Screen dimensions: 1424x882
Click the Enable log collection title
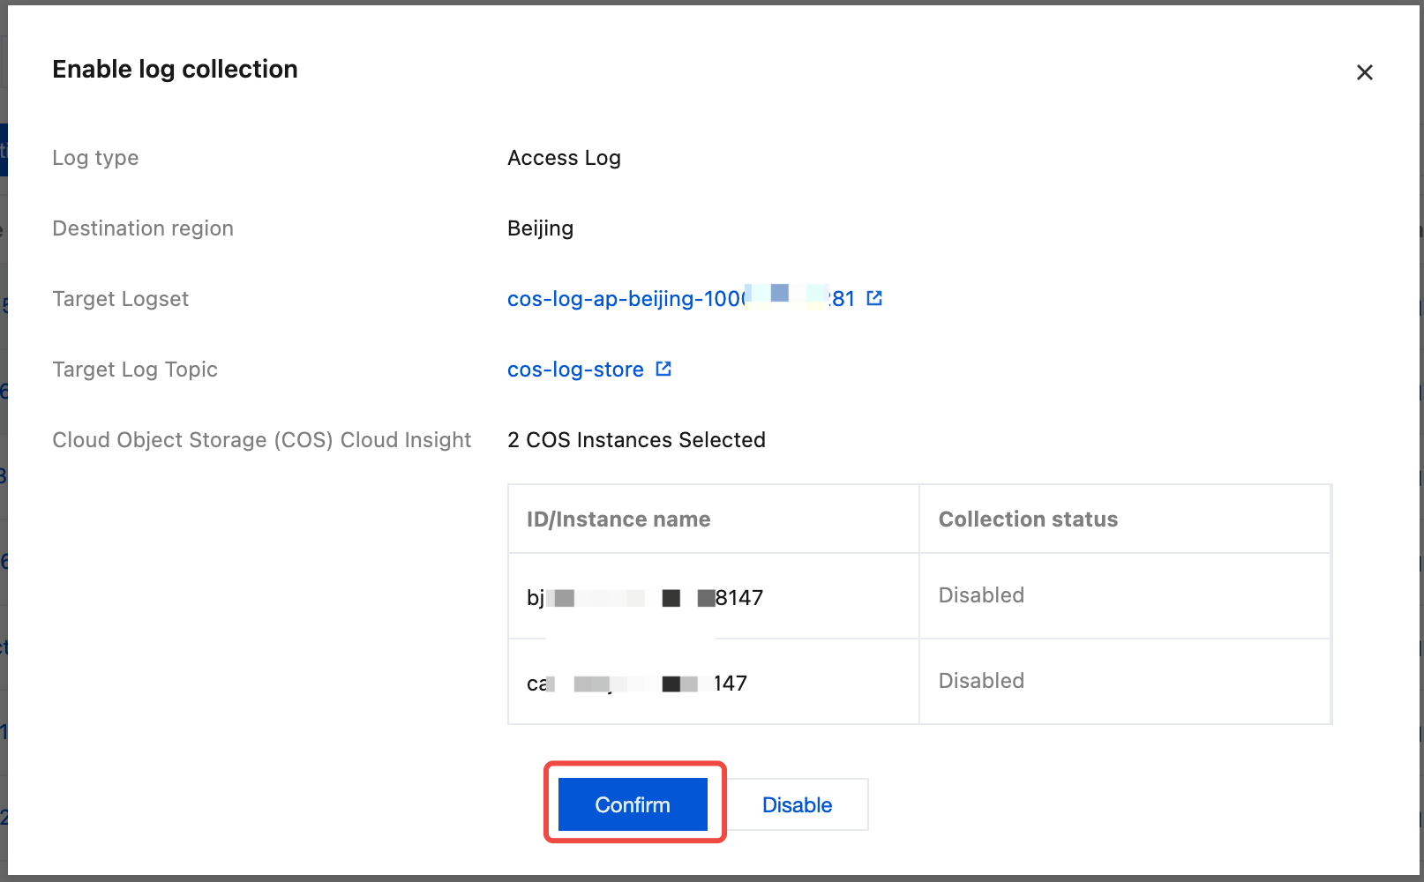tap(175, 69)
